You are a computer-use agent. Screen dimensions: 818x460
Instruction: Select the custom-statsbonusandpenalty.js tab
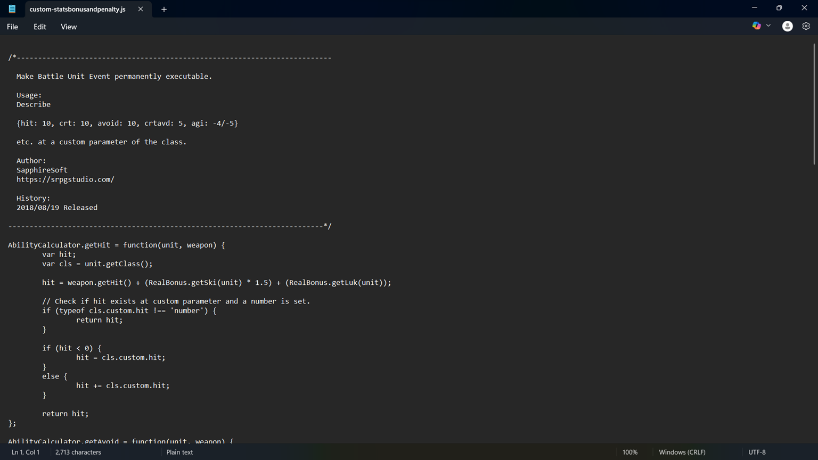78,9
